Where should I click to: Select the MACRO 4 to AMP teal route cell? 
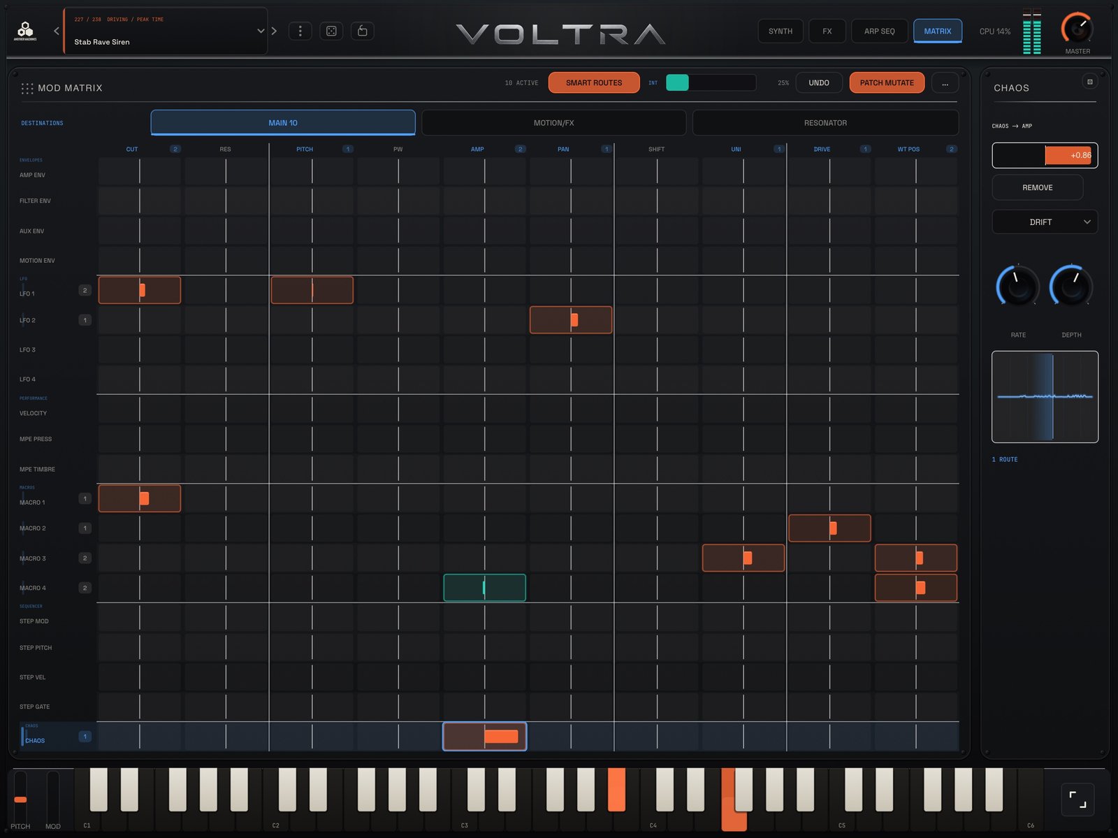coord(484,588)
